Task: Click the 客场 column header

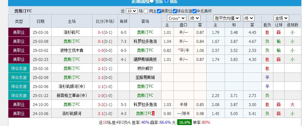Action: pyautogui.click(x=145, y=21)
